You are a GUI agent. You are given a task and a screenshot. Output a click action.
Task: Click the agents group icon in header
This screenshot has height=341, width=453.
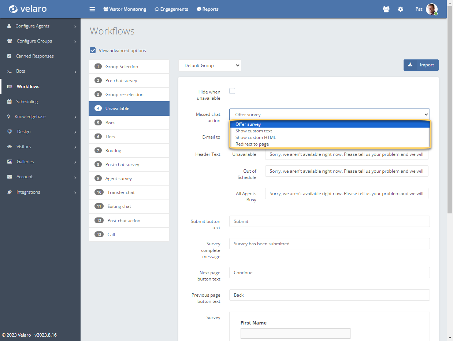[x=386, y=9]
